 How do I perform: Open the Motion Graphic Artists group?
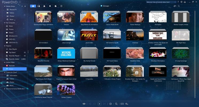181,18
